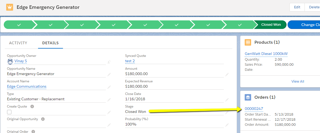Click the Expected Revenue value $180,000.00

point(136,86)
